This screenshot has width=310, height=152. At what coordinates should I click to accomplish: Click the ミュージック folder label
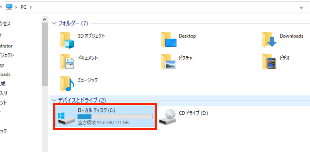tap(88, 80)
